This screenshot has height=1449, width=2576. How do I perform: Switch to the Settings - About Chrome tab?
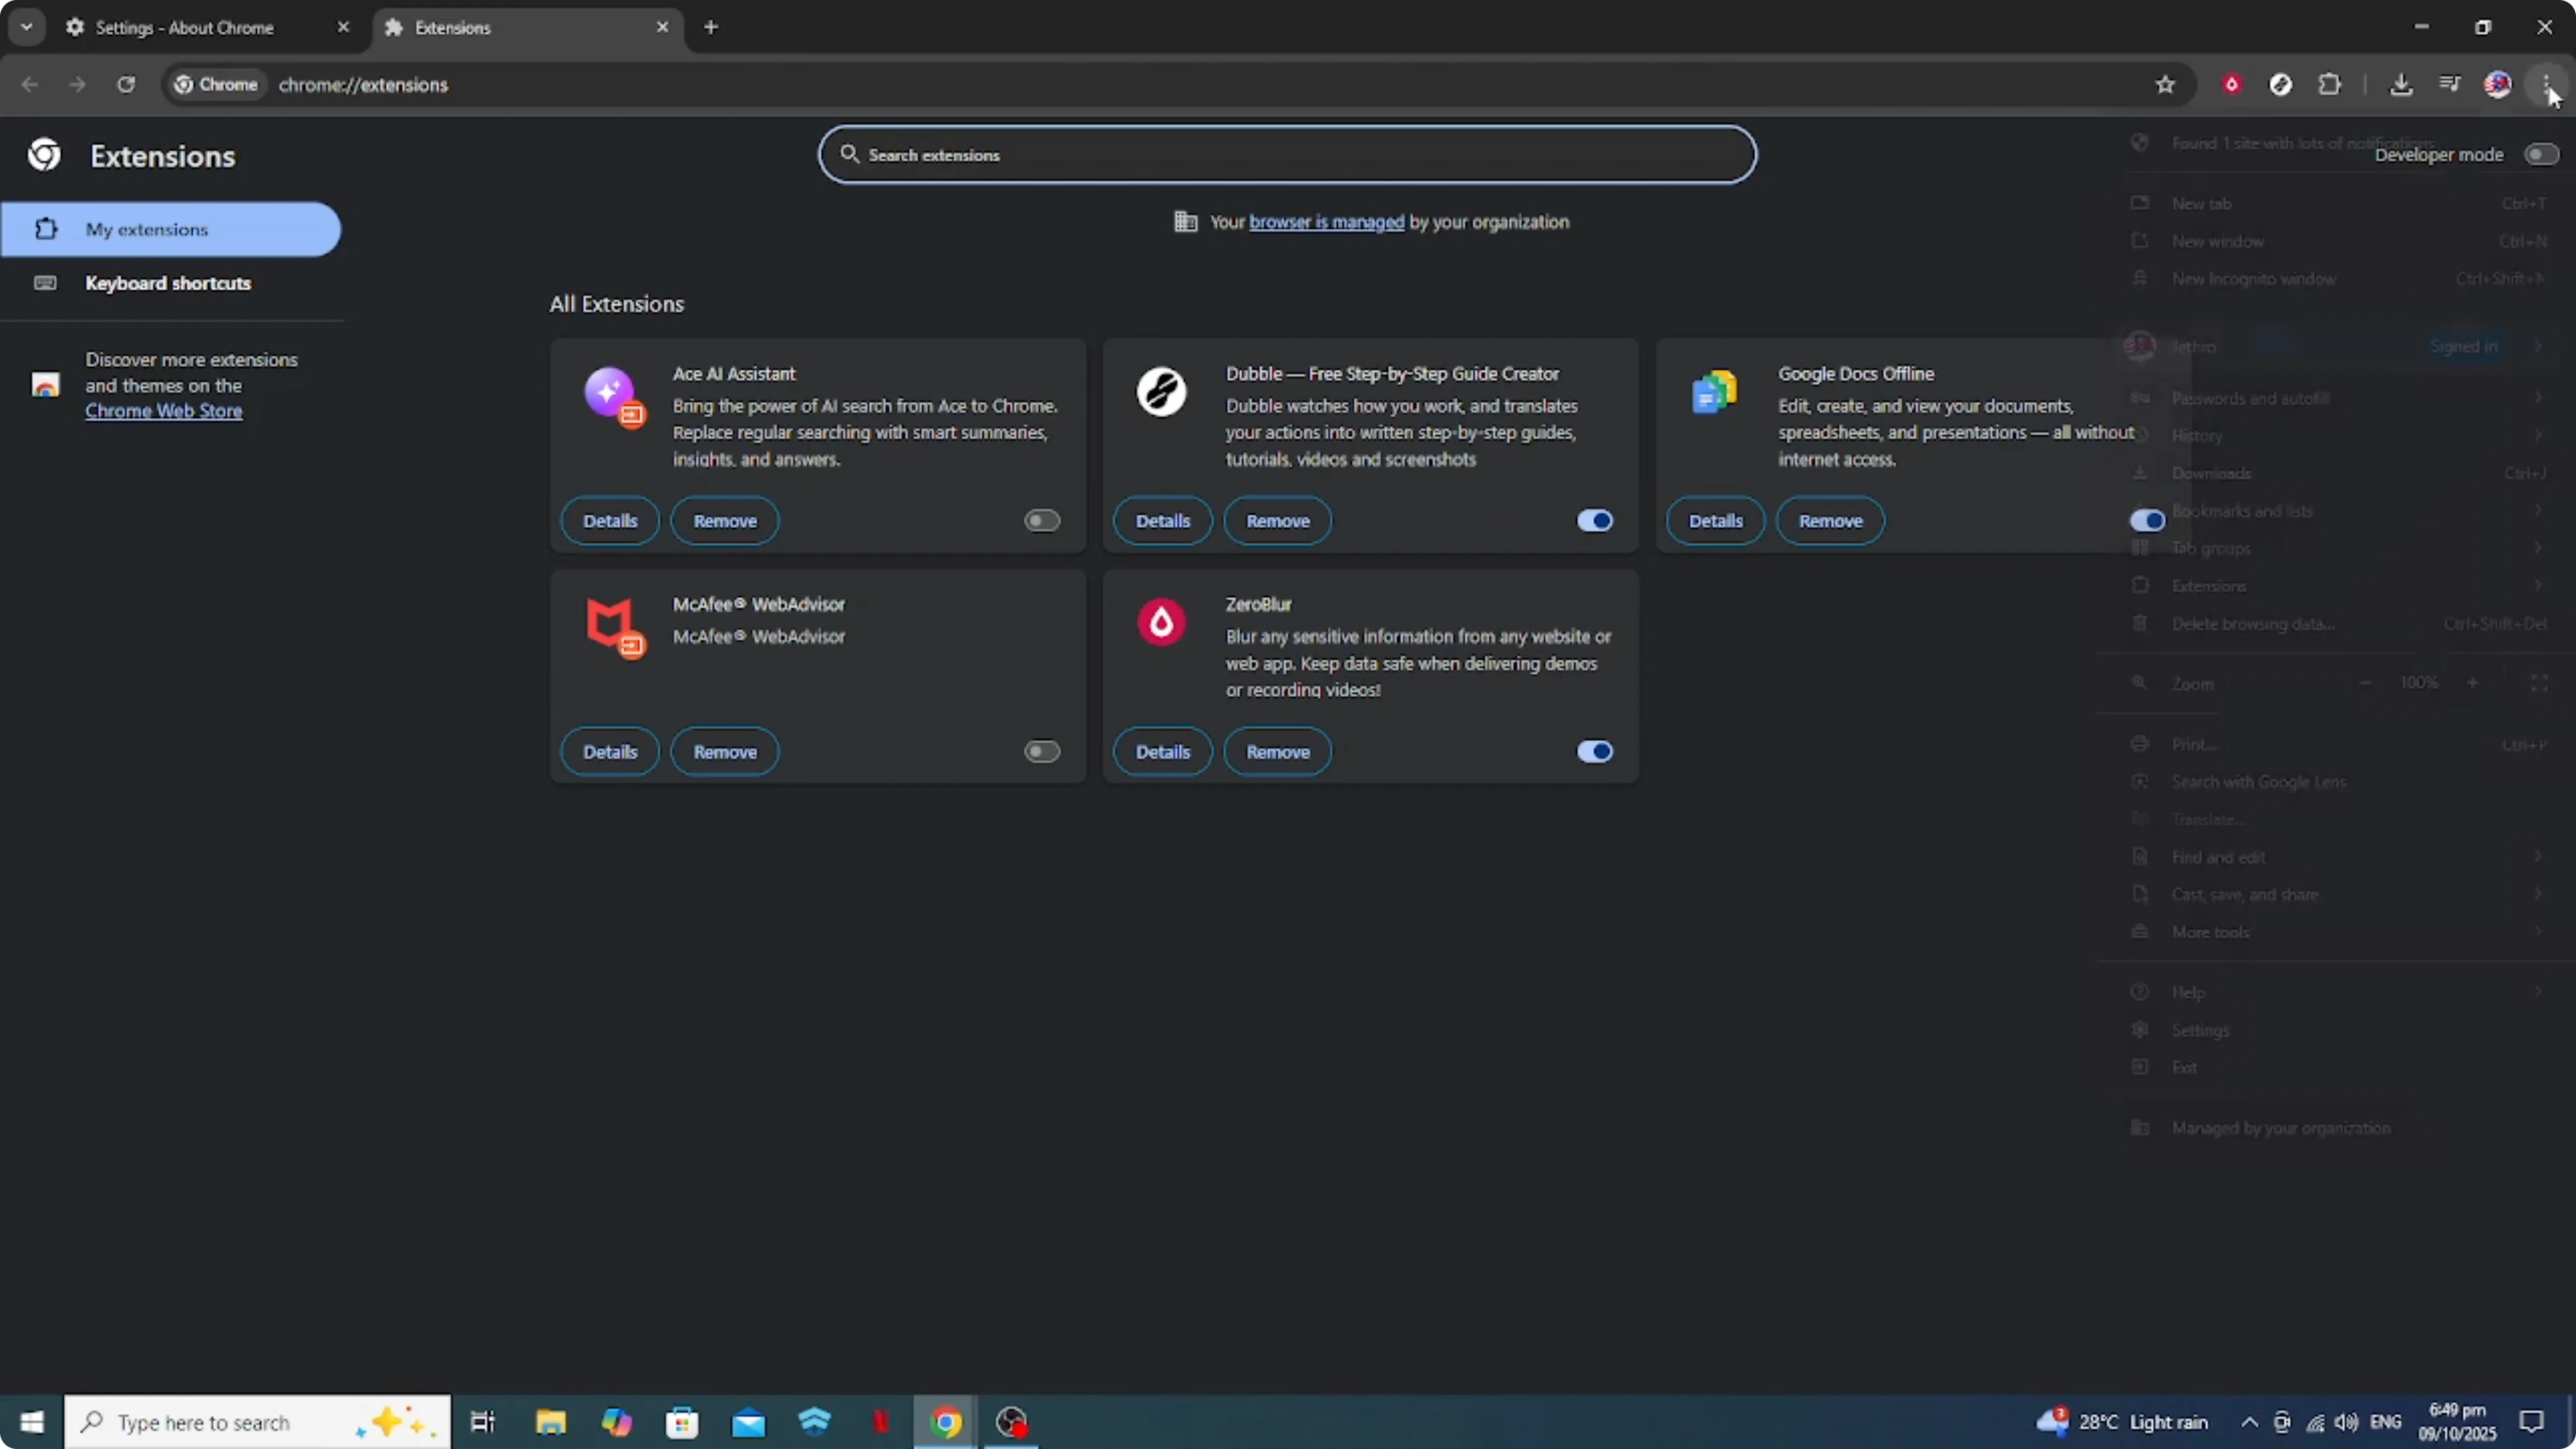tap(185, 27)
